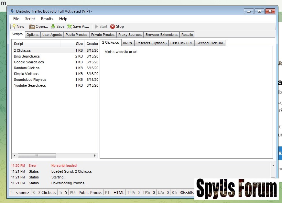Image resolution: width=282 pixels, height=203 pixels.
Task: Sort scripts by Size column header
Action: point(79,44)
